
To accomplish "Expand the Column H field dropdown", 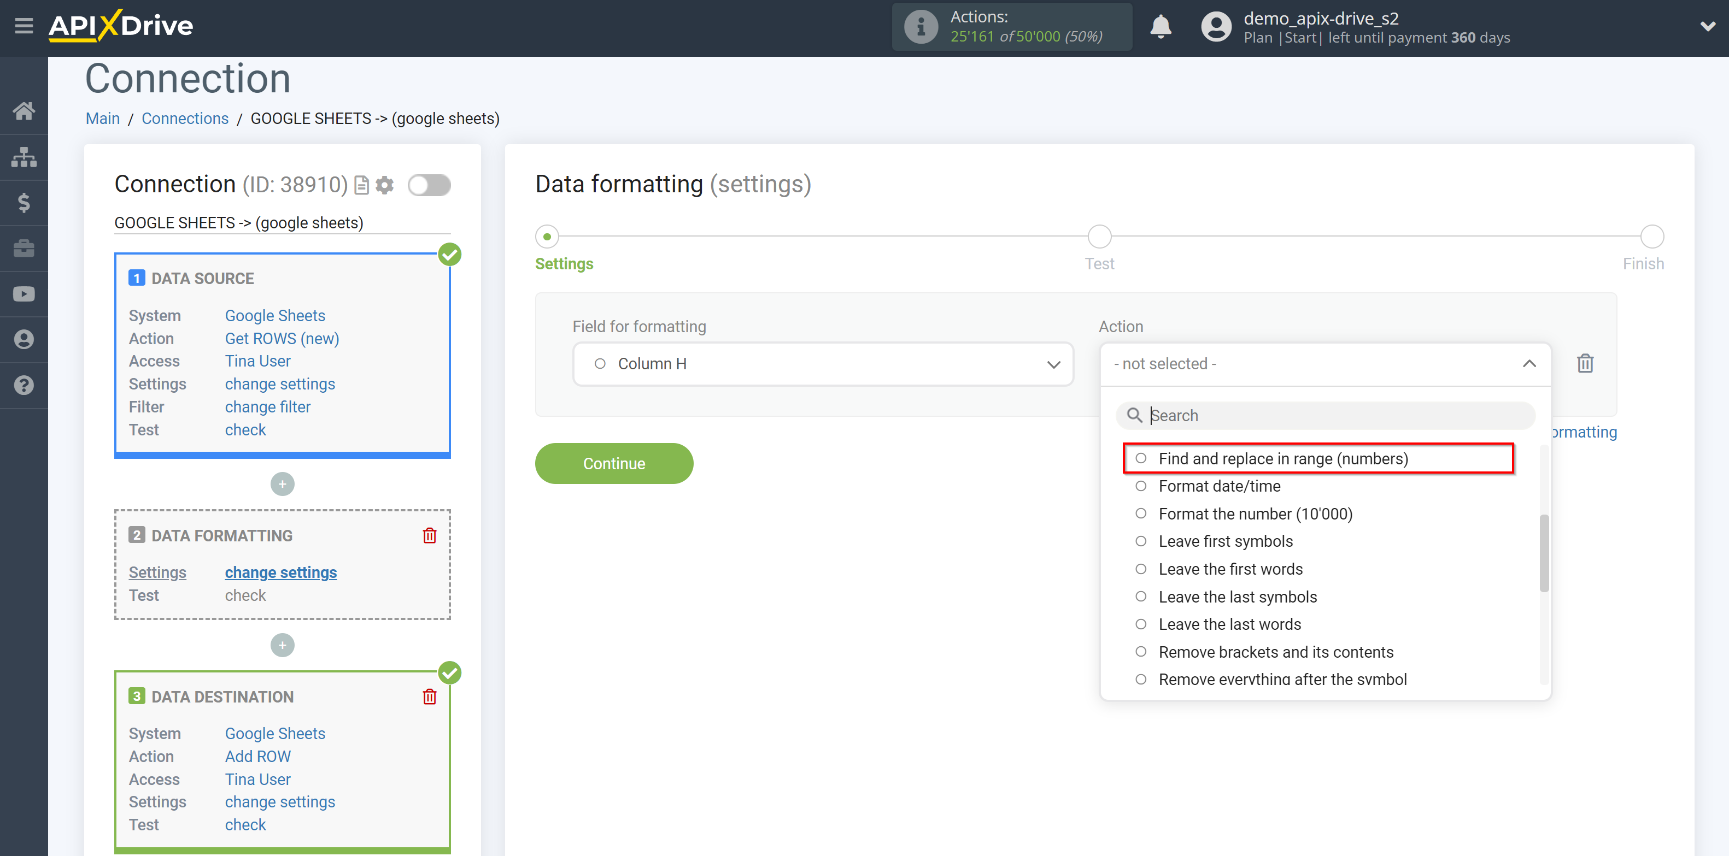I will 1053,364.
